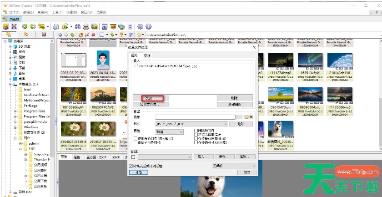Enable "保留子目录结构" checkbox
This screenshot has width=382, height=197.
click(x=135, y=142)
